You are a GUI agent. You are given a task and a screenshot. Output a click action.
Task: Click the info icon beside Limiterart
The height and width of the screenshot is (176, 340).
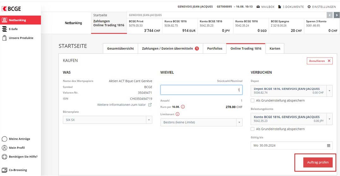(178, 114)
